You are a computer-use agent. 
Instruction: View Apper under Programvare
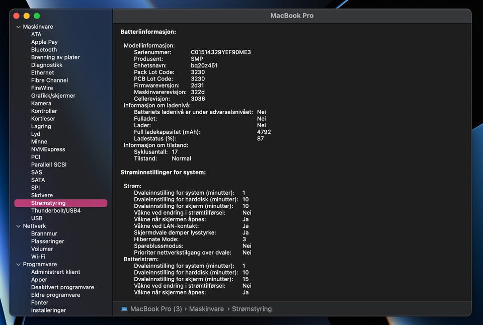coord(39,280)
